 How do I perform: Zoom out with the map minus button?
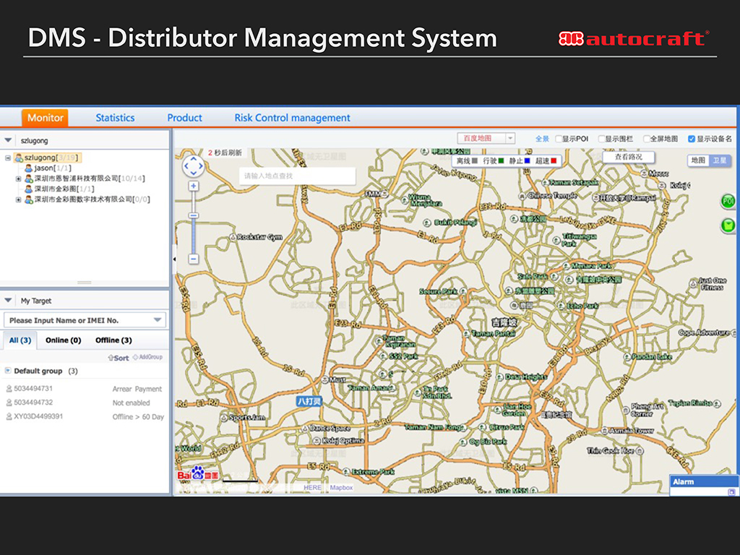194,259
